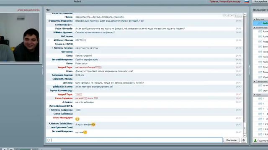Click collapse handle between video and chat panels

(x=43, y=70)
